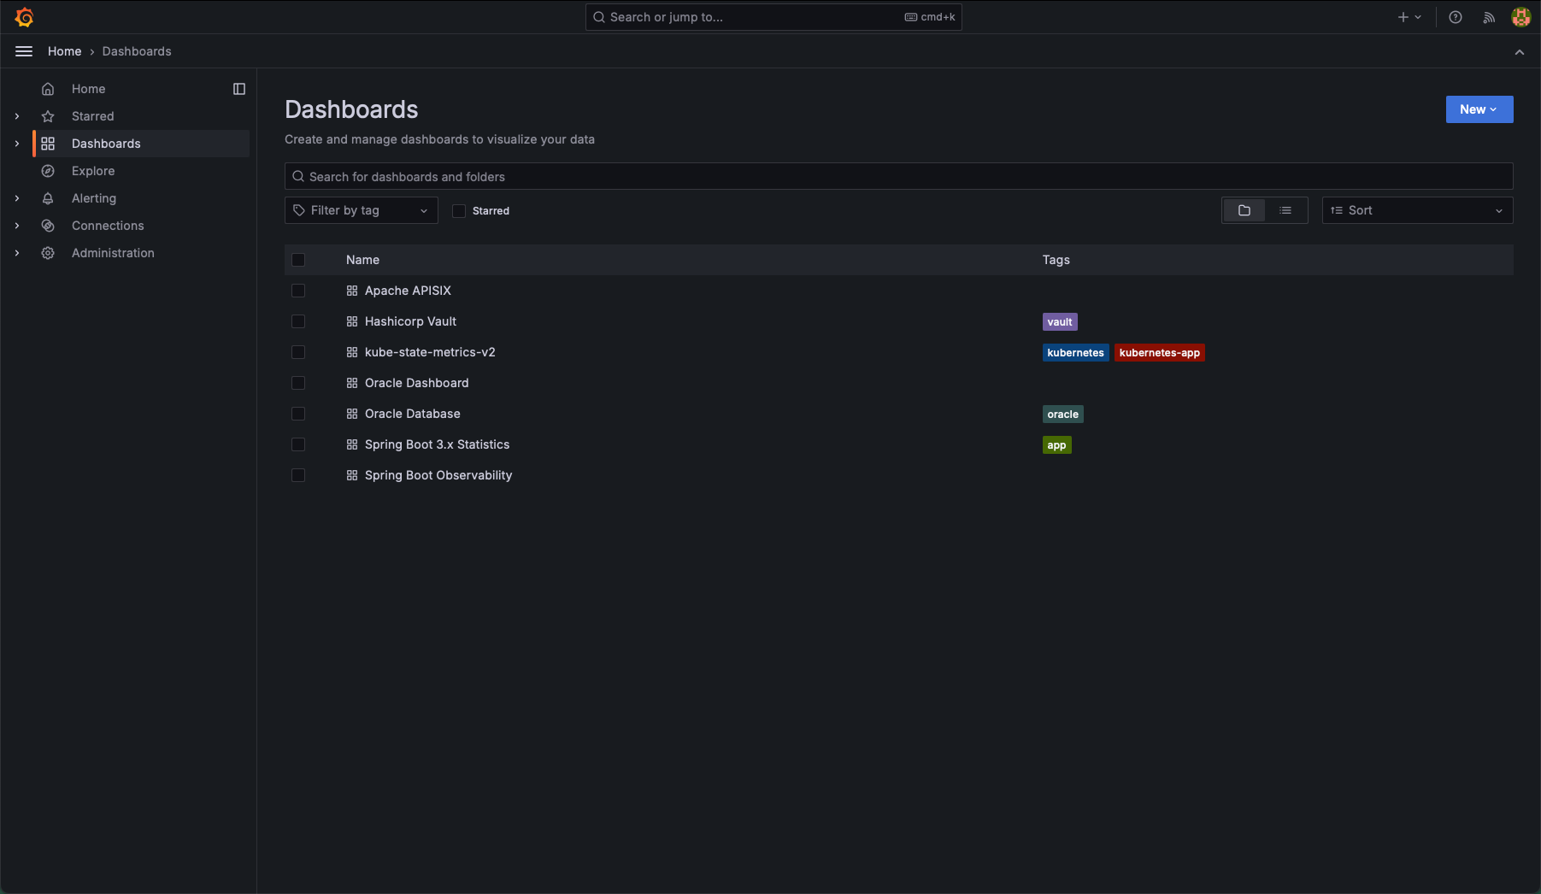Open the Spring Boot Observability link
The width and height of the screenshot is (1541, 894).
pos(438,475)
